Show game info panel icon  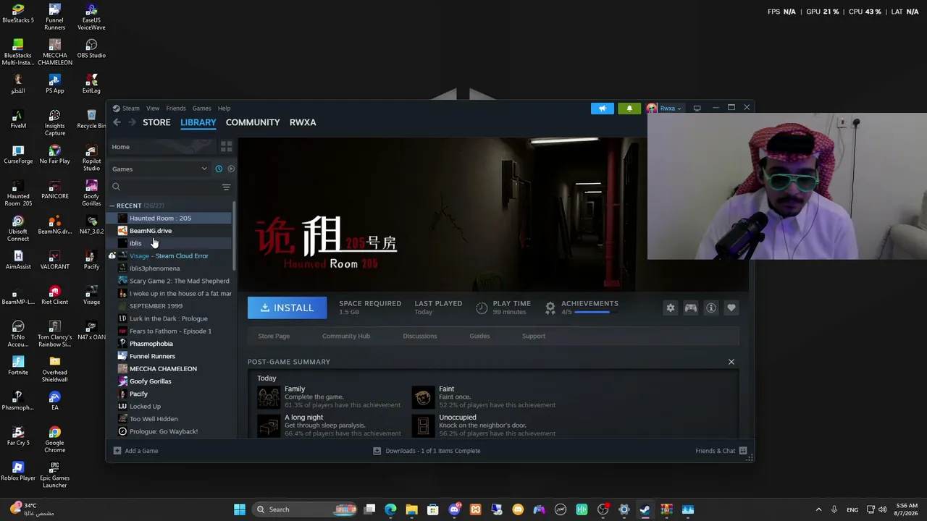[711, 308]
